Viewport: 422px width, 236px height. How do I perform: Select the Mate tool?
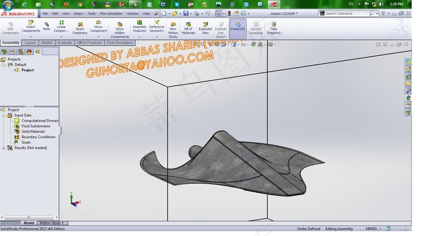(46, 26)
